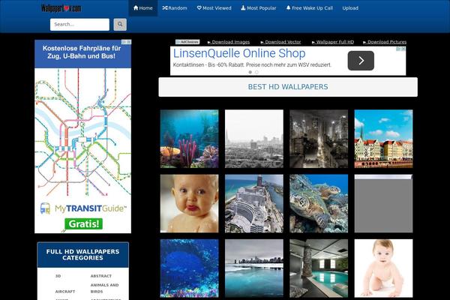The image size is (450, 300).
Task: Open the pouting baby face thumbnail
Action: tap(190, 203)
